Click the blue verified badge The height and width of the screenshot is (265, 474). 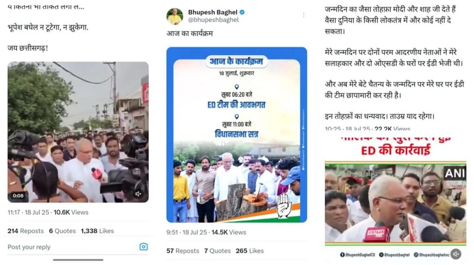click(x=242, y=12)
